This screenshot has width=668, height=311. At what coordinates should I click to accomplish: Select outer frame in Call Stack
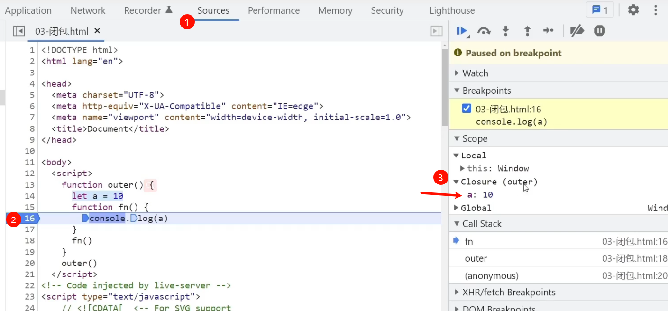558,258
